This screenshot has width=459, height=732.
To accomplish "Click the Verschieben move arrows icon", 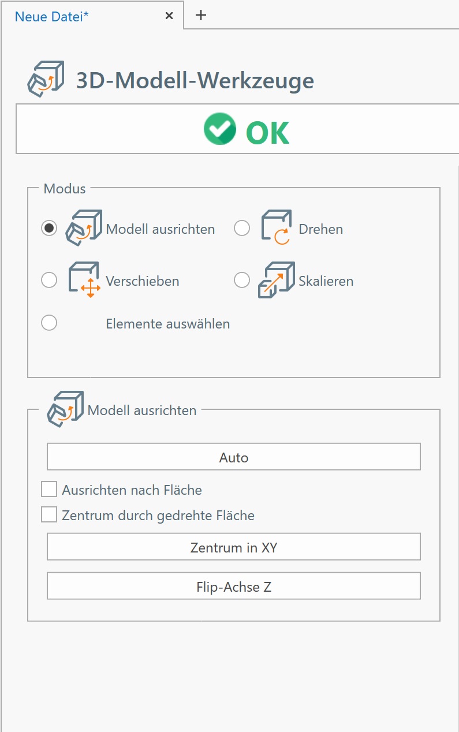I will [84, 281].
